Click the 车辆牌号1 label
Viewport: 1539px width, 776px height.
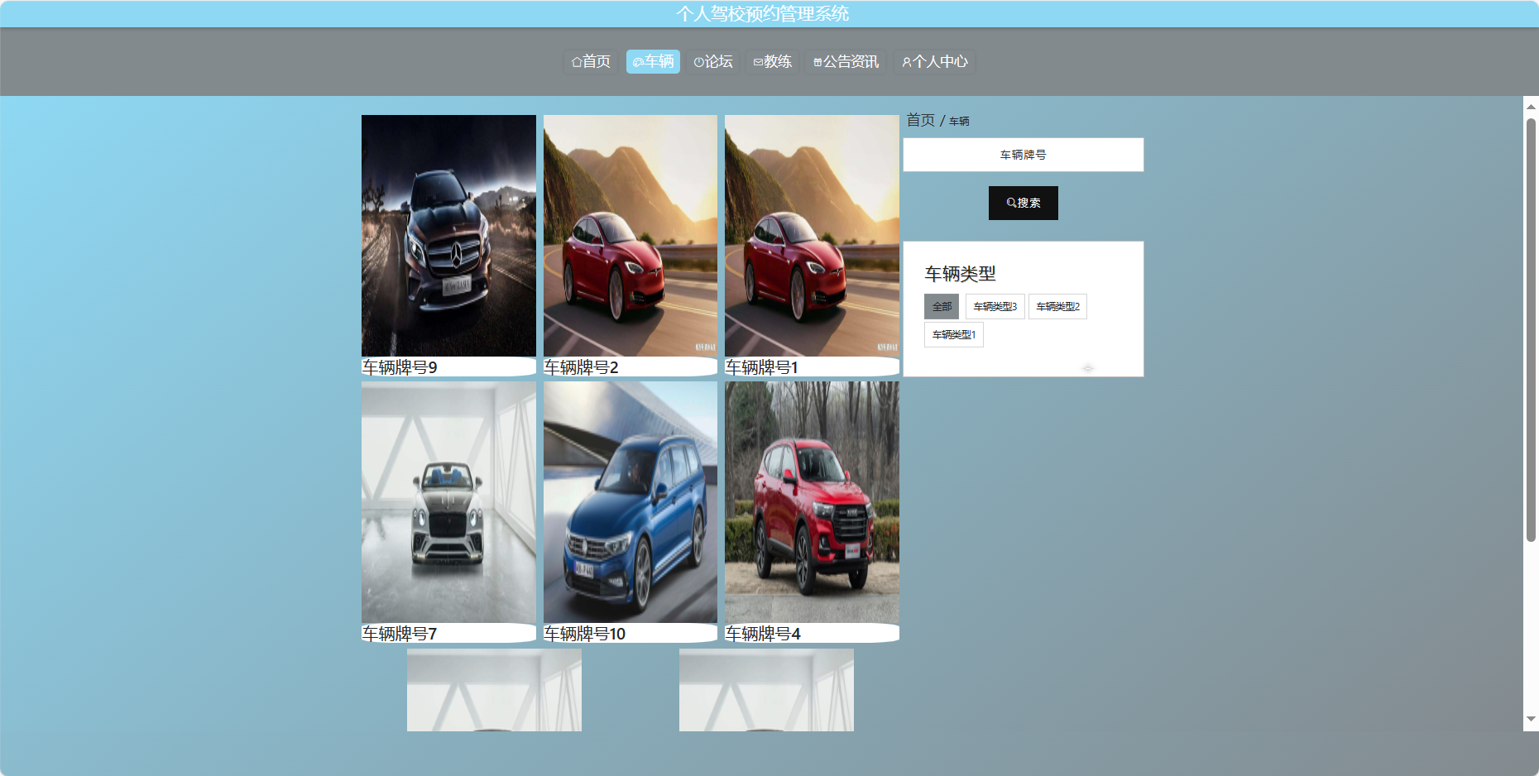[x=762, y=367]
